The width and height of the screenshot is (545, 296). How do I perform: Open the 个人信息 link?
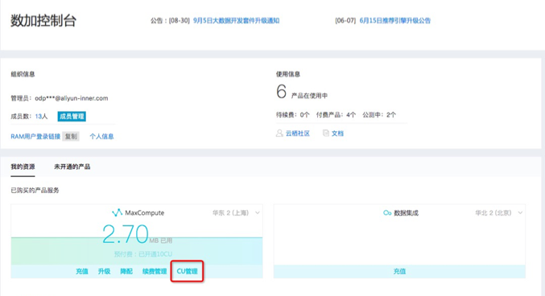(x=101, y=137)
